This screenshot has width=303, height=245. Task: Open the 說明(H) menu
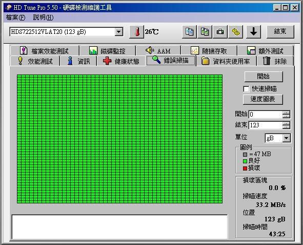[x=43, y=17]
